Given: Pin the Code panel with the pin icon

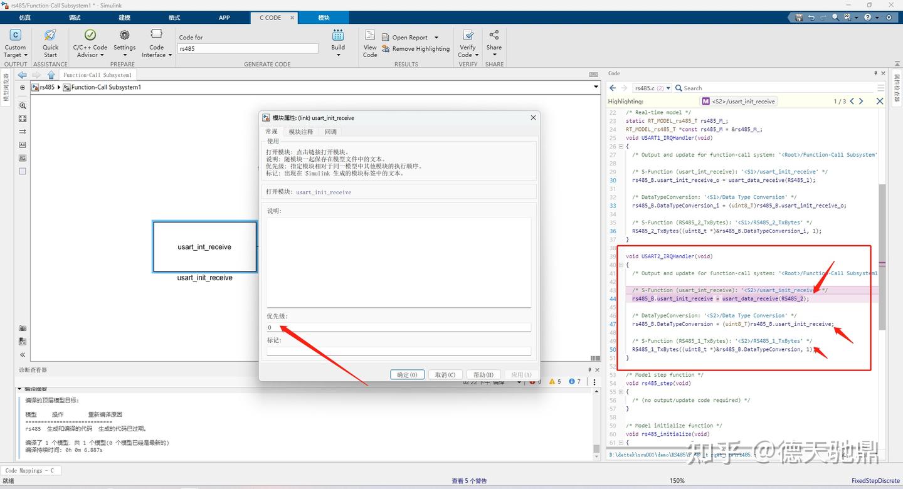Looking at the screenshot, I should pyautogui.click(x=875, y=73).
